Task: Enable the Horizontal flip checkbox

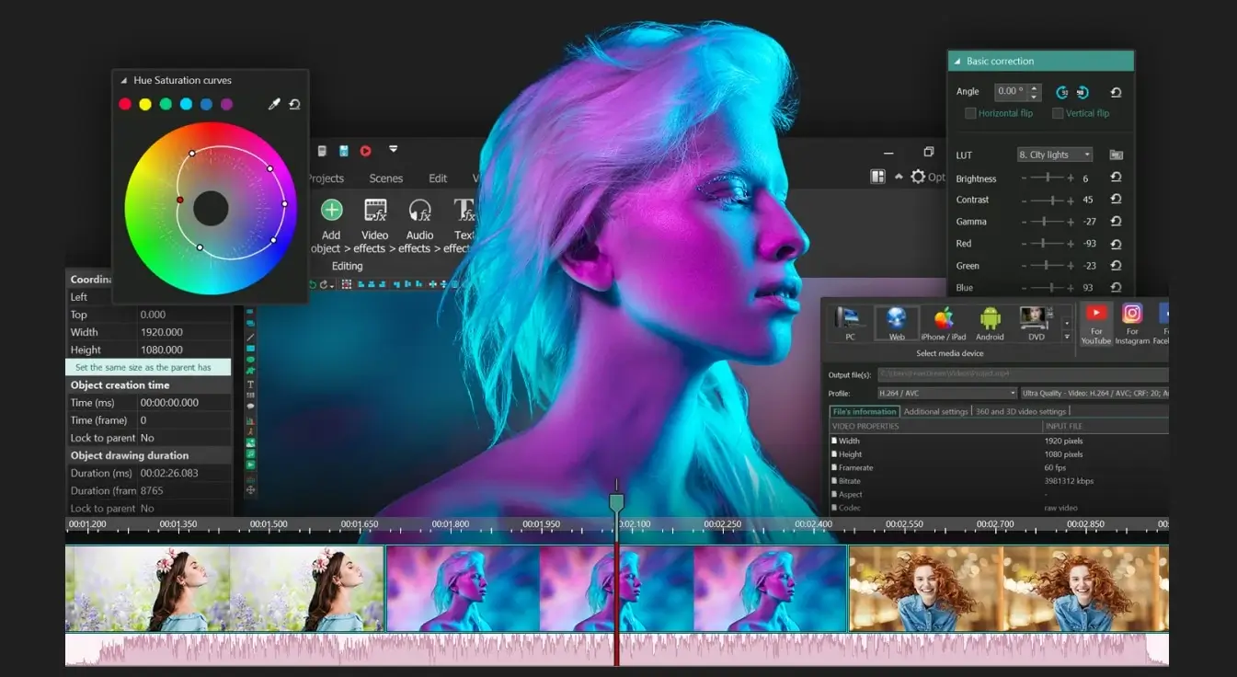Action: pos(970,113)
